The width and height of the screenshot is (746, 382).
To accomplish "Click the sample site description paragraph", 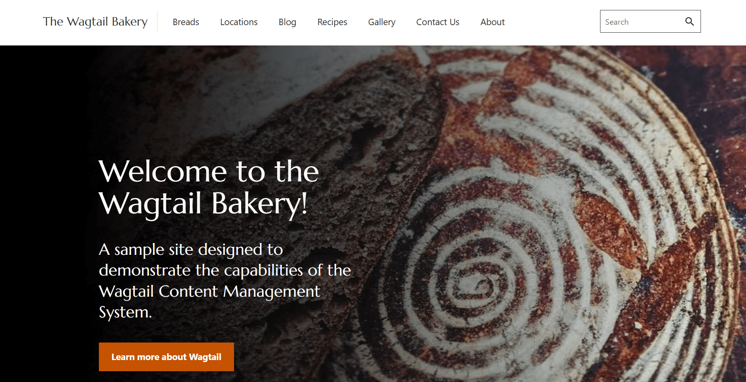I will 225,281.
